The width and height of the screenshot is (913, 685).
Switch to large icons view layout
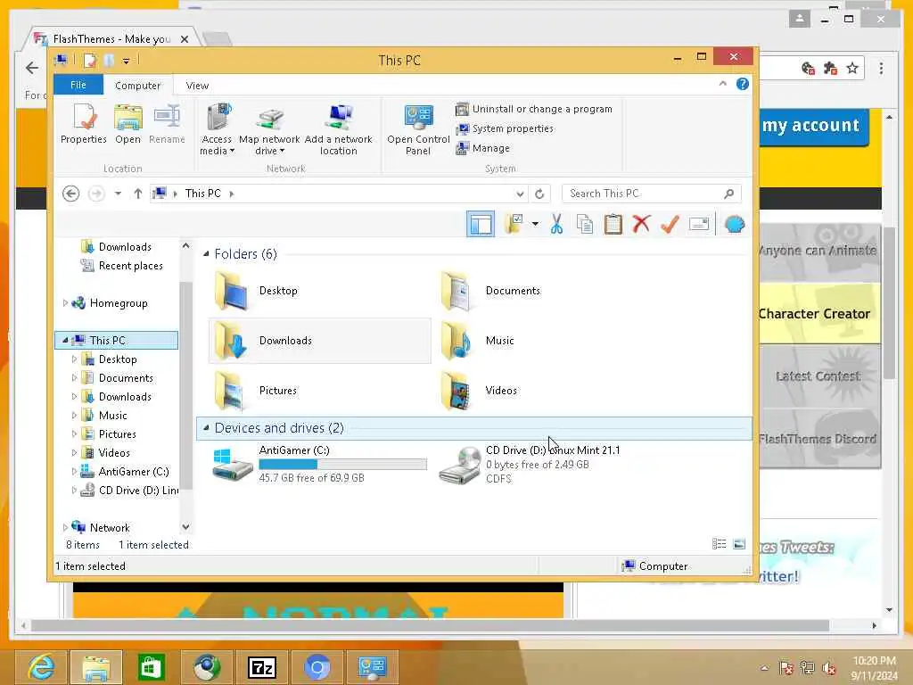pos(739,543)
